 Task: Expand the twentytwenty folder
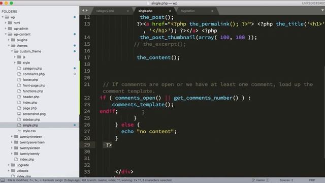12,154
